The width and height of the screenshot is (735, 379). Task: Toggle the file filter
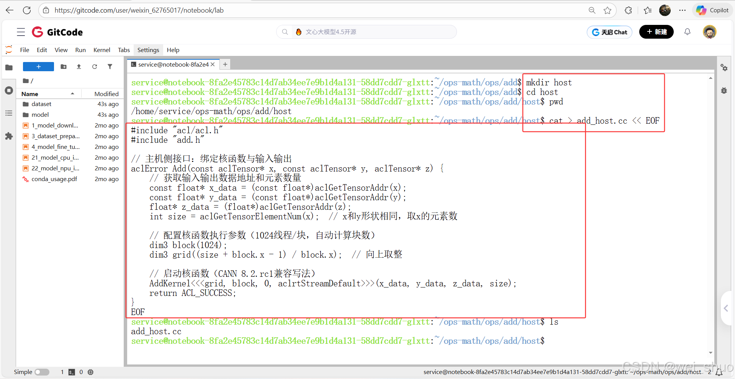coord(110,67)
